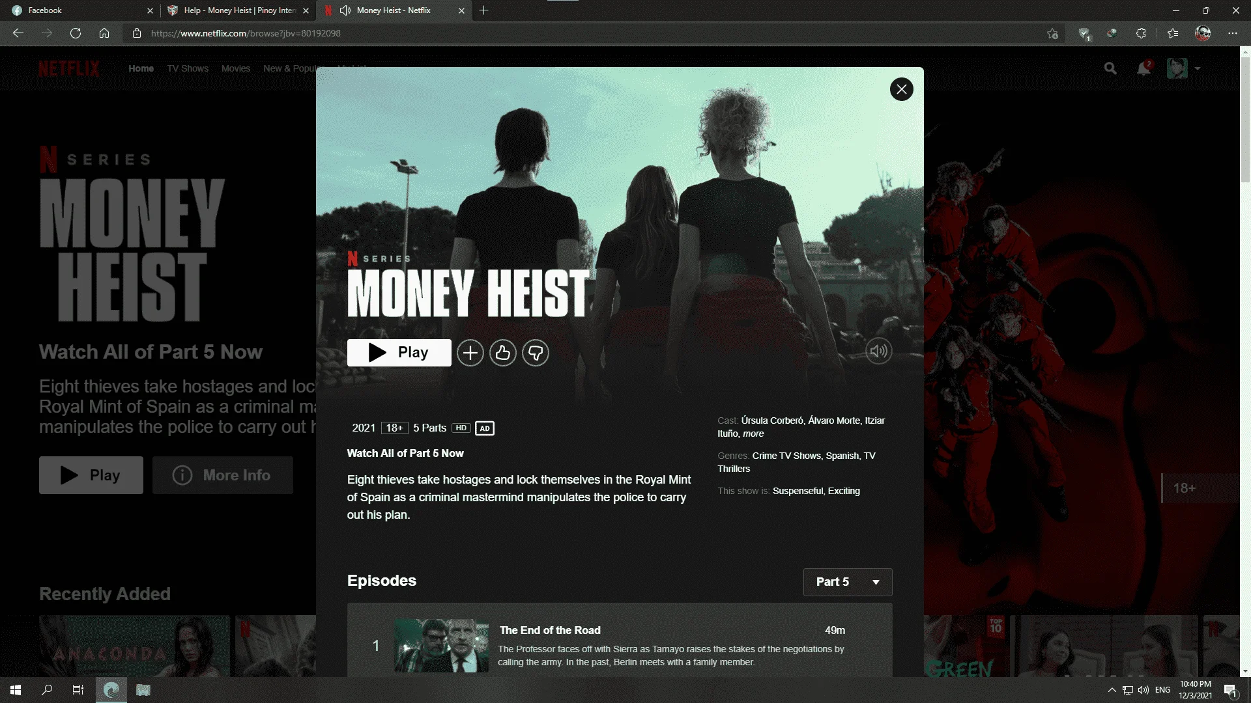
Task: Click the Netflix profile avatar
Action: [x=1177, y=68]
